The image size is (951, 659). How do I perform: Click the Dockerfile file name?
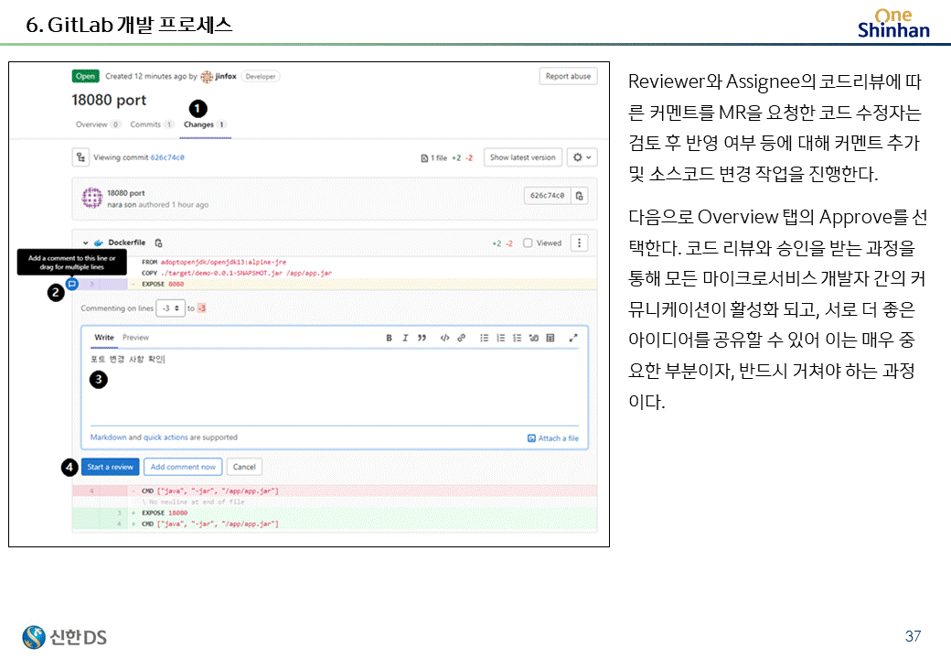coord(127,243)
